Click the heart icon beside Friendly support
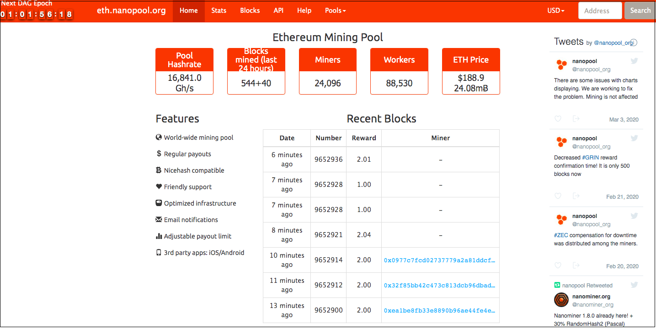This screenshot has height=329, width=656. coord(159,186)
